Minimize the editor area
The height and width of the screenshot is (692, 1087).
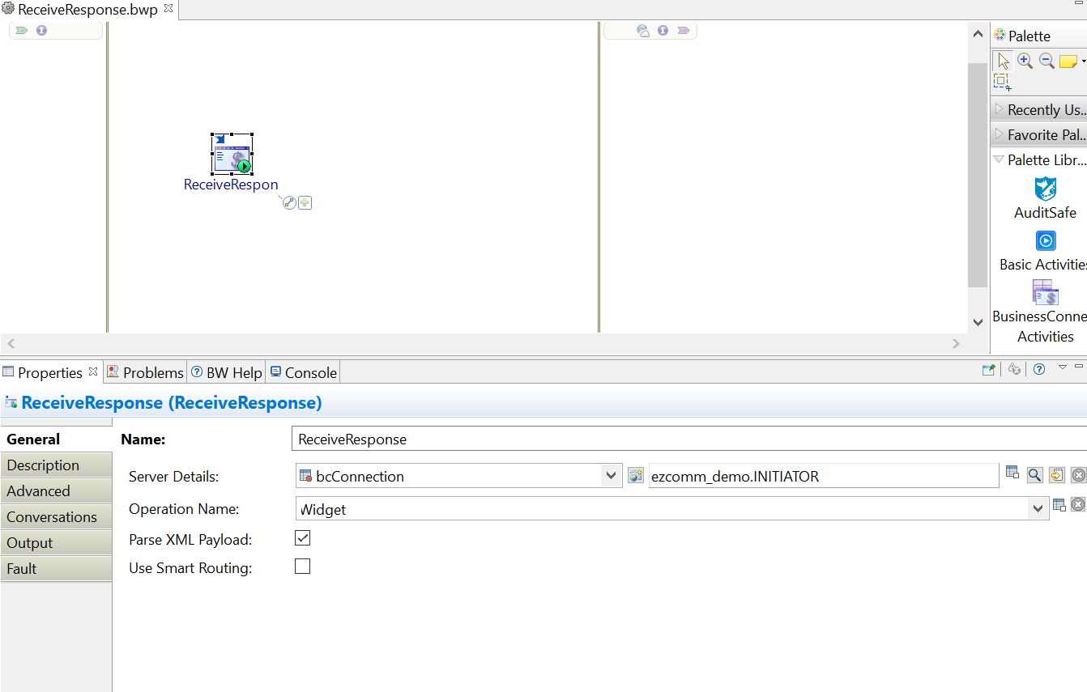coord(1077,4)
